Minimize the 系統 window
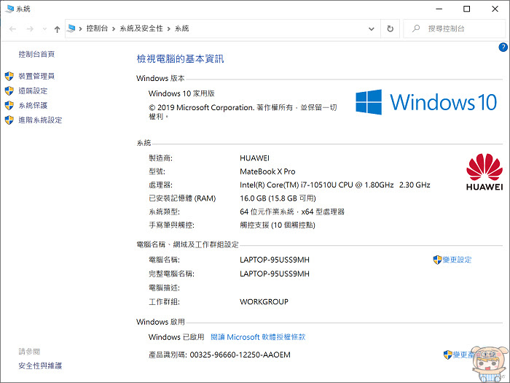510x383 pixels. point(439,9)
